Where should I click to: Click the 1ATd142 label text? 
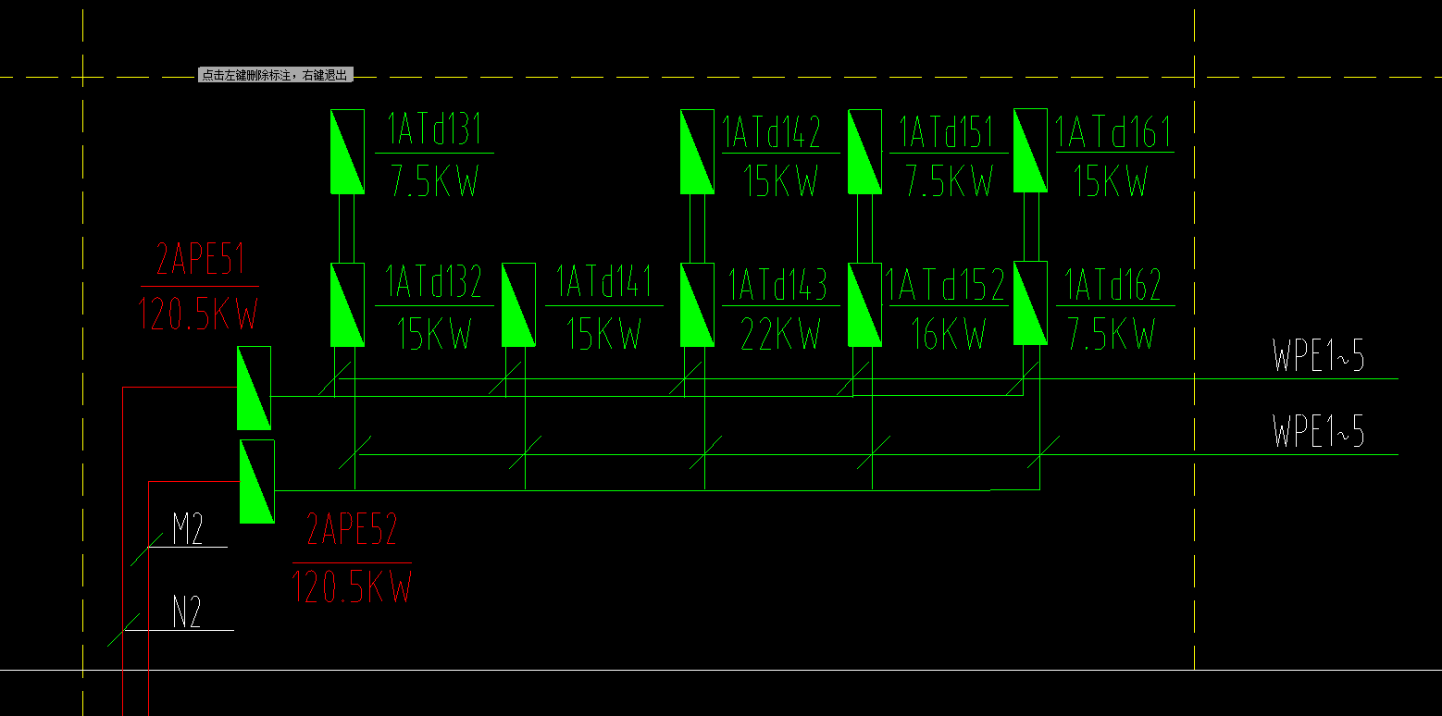pyautogui.click(x=772, y=131)
